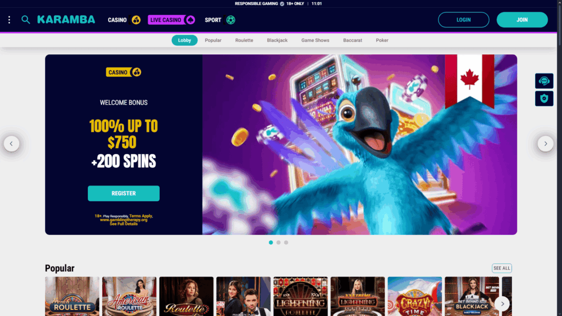Show more Popular games with arrow
This screenshot has width=562, height=316.
pos(502,304)
